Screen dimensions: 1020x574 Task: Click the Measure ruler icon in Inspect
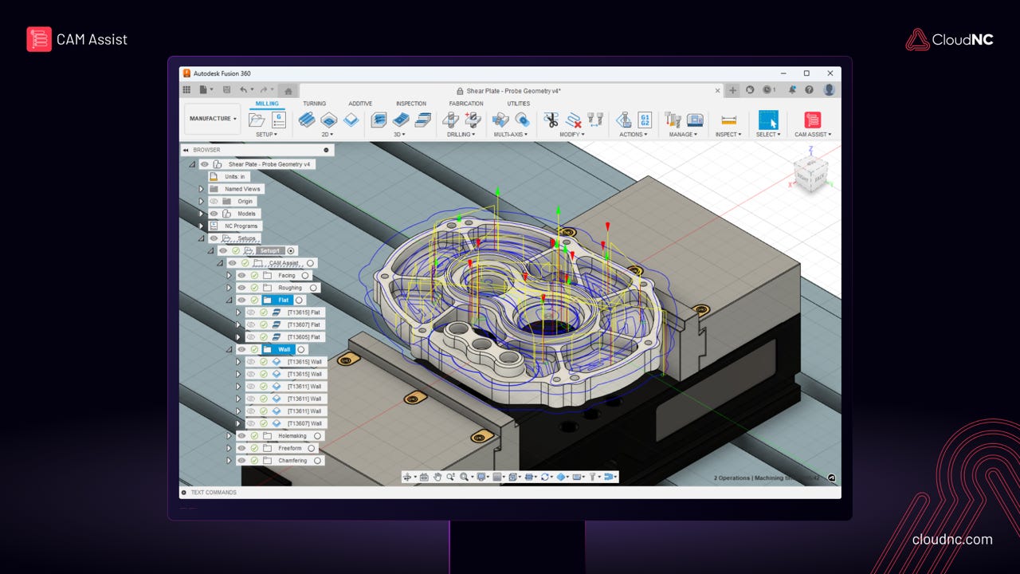[x=728, y=120]
